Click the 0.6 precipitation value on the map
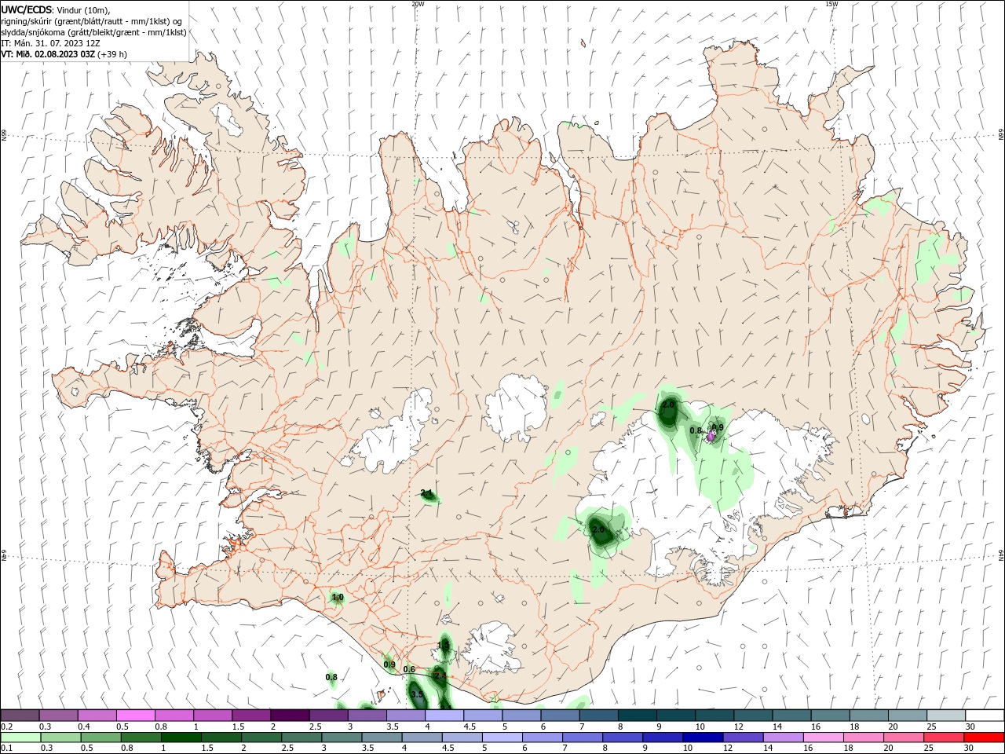 [409, 670]
